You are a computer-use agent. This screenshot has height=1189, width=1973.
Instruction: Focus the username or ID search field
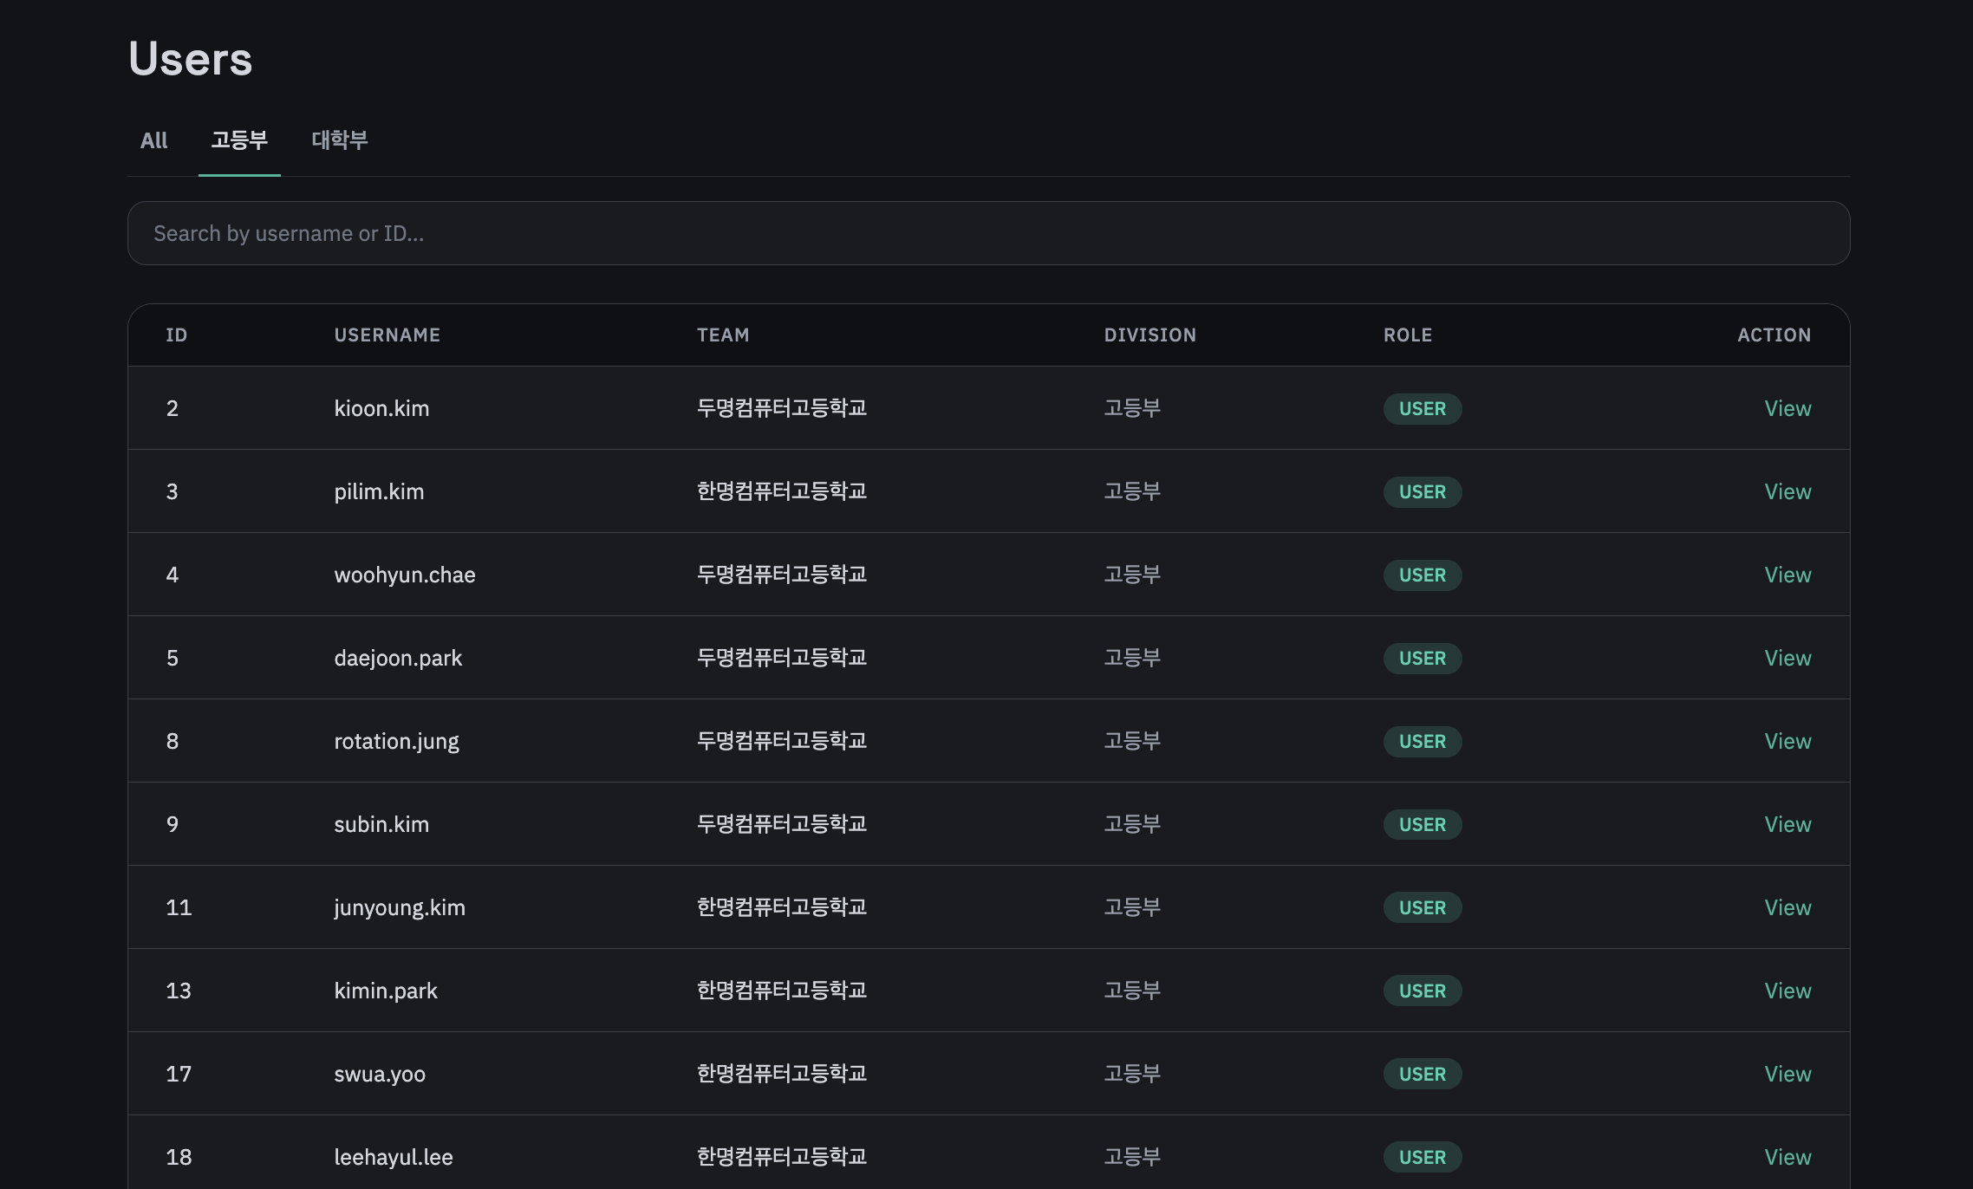pyautogui.click(x=988, y=234)
